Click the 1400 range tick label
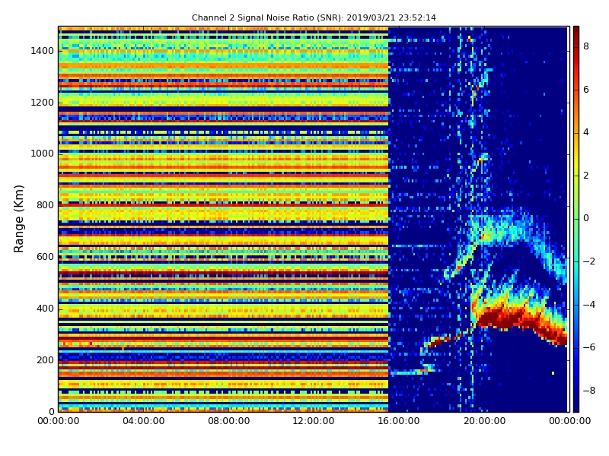The height and width of the screenshot is (456, 609). coord(43,51)
